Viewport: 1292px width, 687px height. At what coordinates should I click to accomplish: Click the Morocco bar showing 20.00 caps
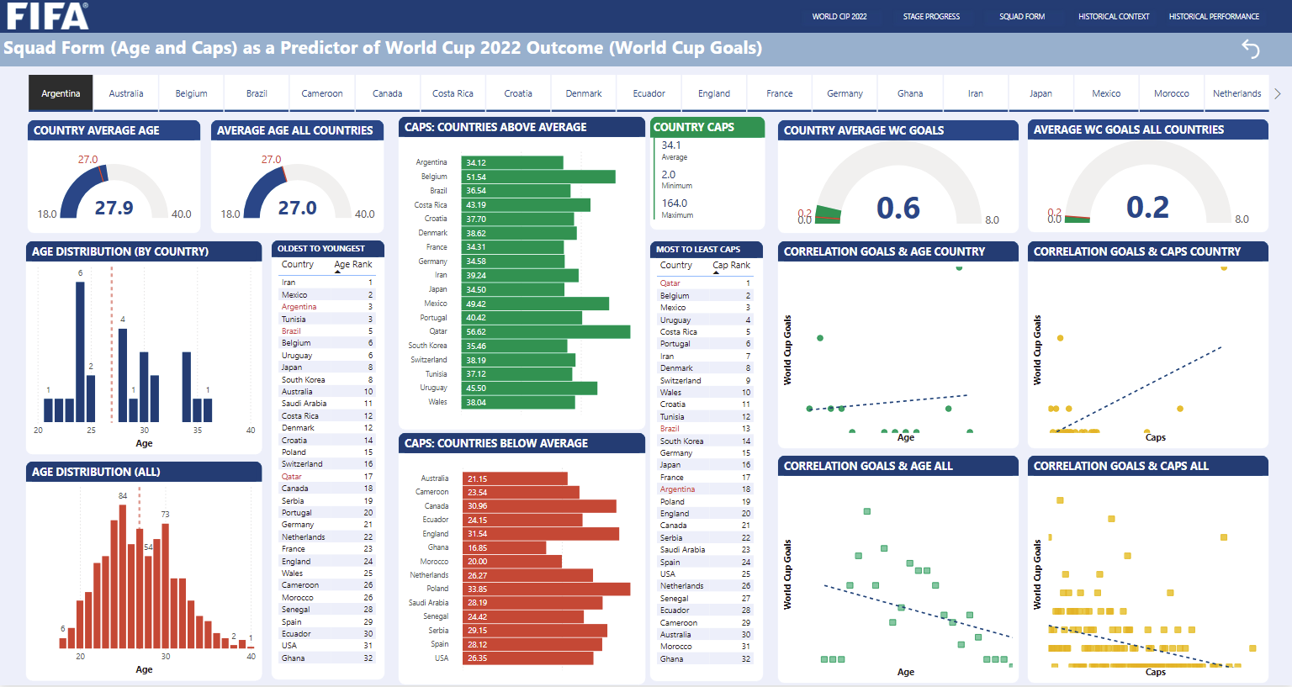511,561
